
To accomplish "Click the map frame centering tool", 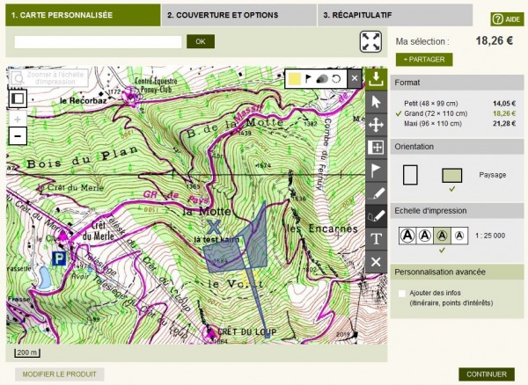I will tap(376, 147).
